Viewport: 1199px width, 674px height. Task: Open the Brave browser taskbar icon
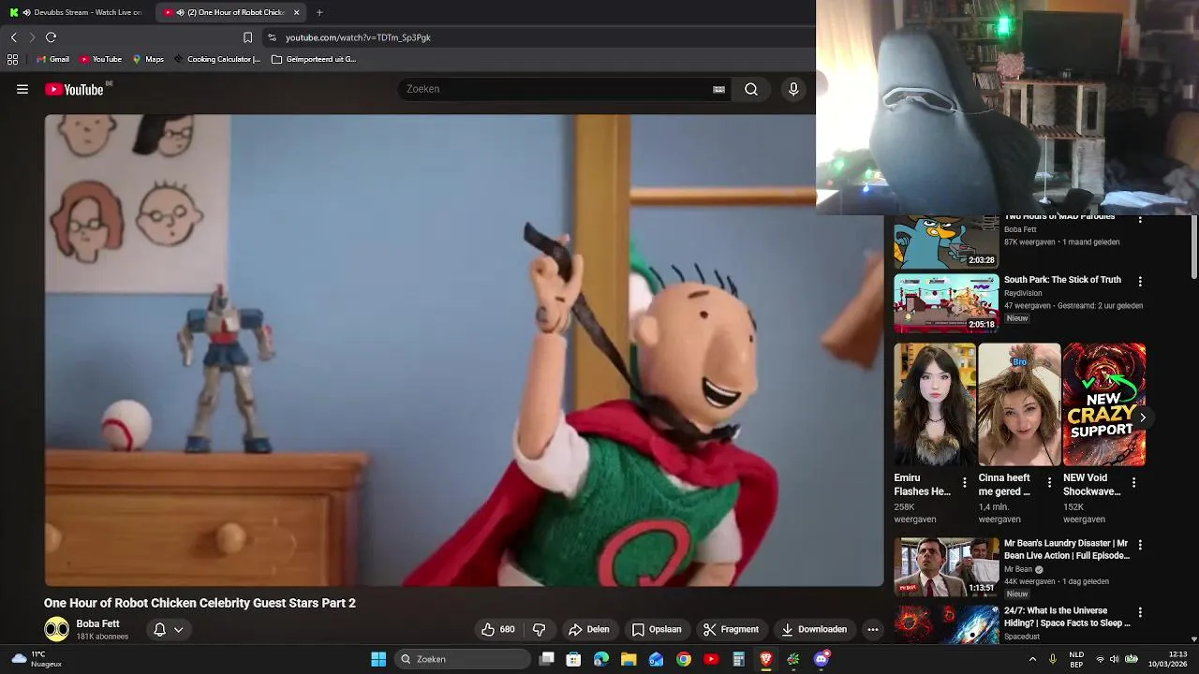[x=766, y=659]
